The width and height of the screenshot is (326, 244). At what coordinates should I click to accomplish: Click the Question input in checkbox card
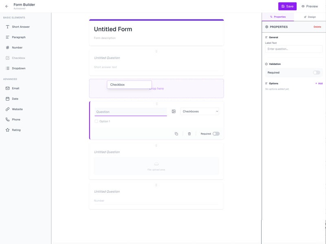tap(130, 112)
